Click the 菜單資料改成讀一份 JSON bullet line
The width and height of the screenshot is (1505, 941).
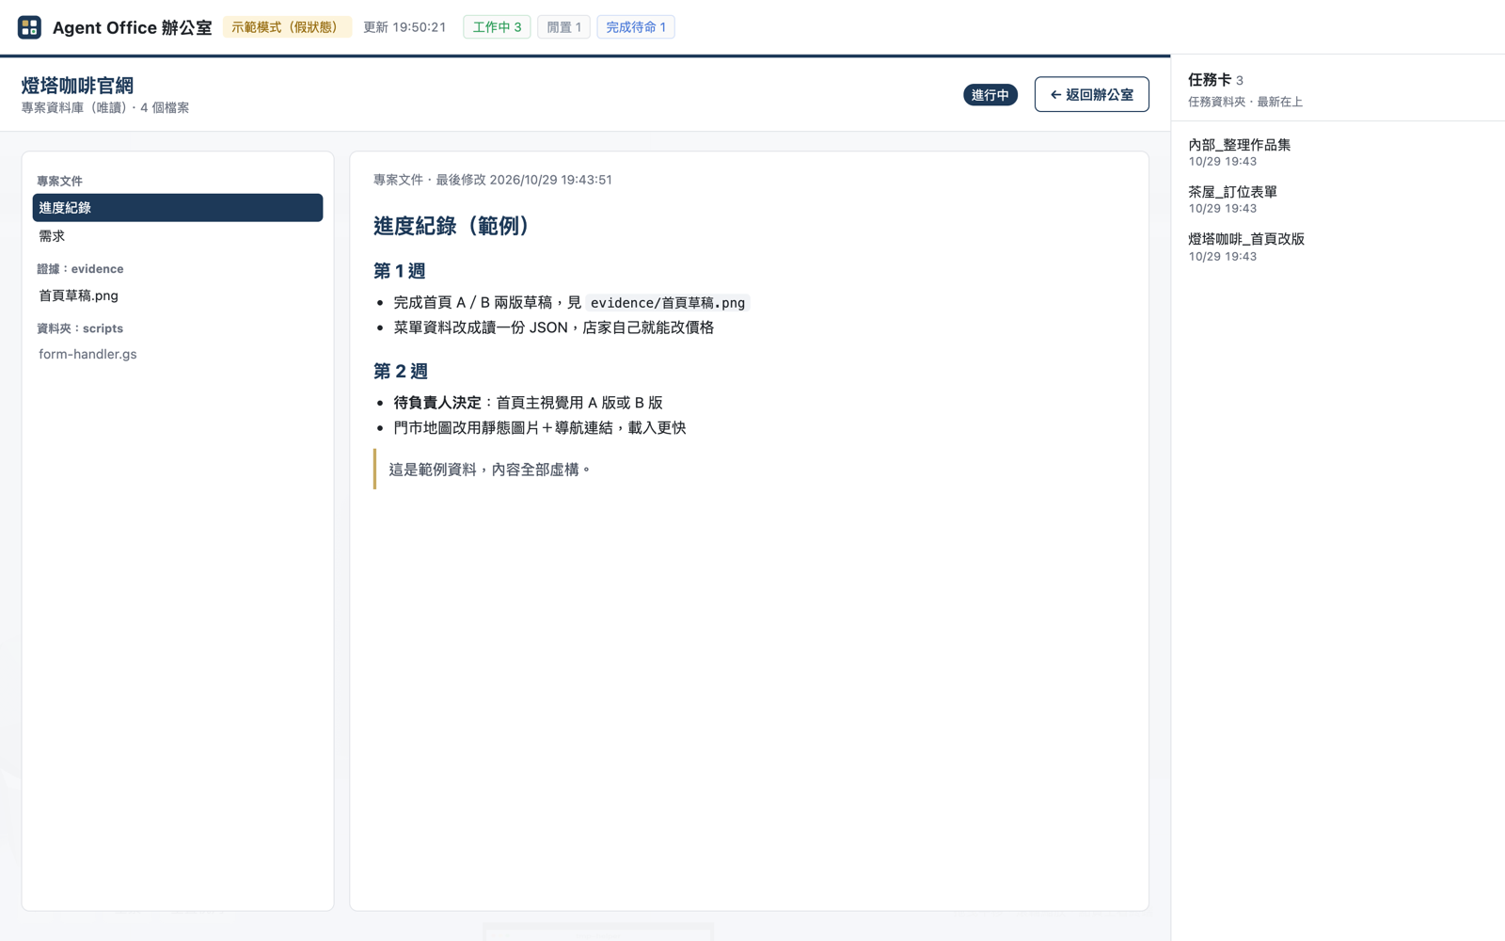(x=554, y=327)
